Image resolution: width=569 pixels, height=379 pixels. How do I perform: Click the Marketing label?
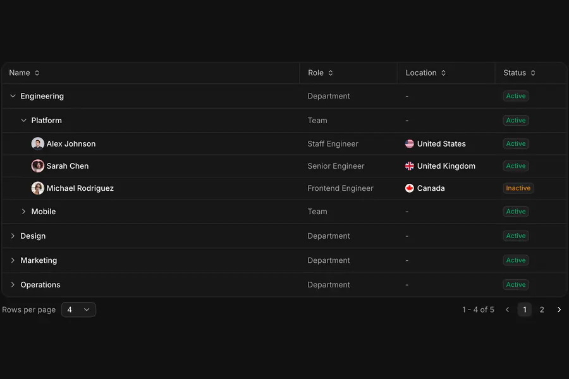pos(39,260)
